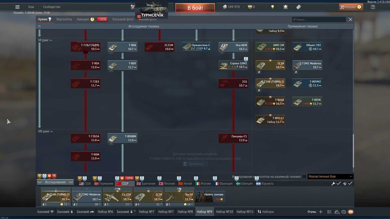390x219 pixels.
Task: Select the locked Панцирь-С1 vehicle
Action: (233, 138)
